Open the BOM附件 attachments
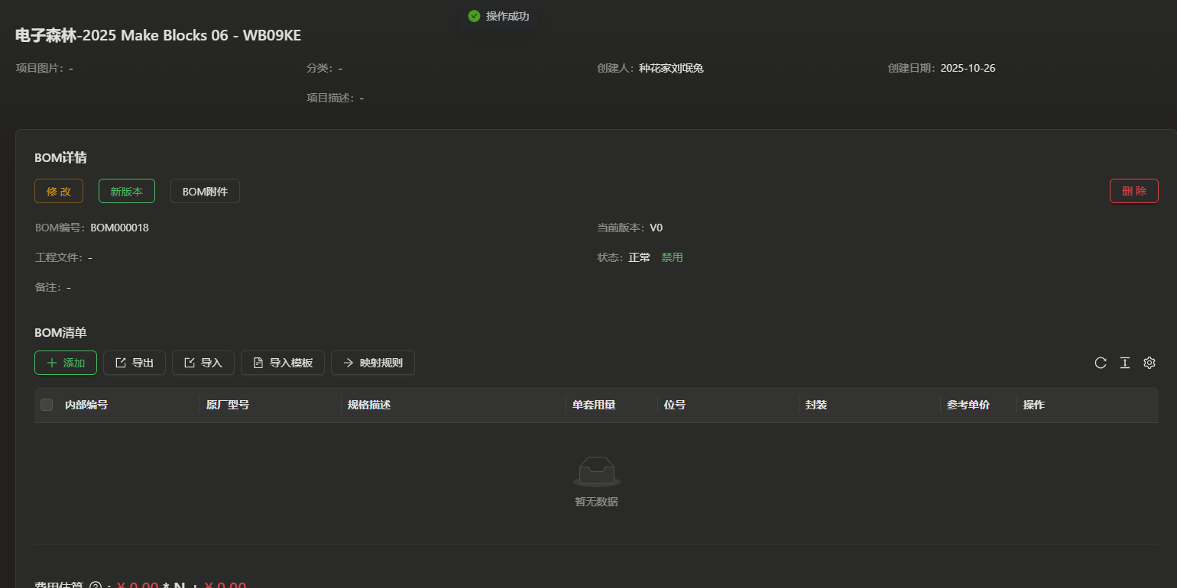Screen dimensions: 1177x588 [205, 191]
